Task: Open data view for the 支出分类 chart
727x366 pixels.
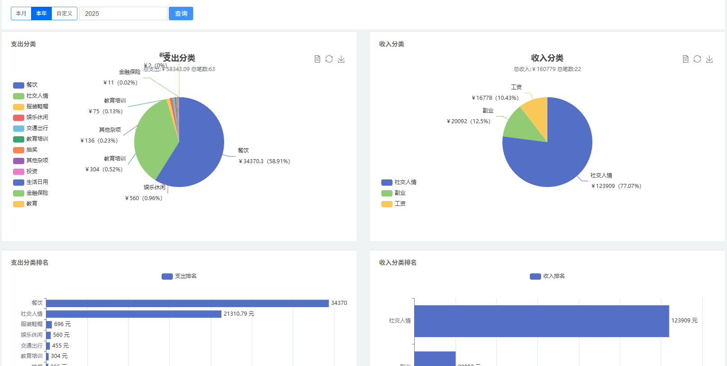Action: (317, 59)
